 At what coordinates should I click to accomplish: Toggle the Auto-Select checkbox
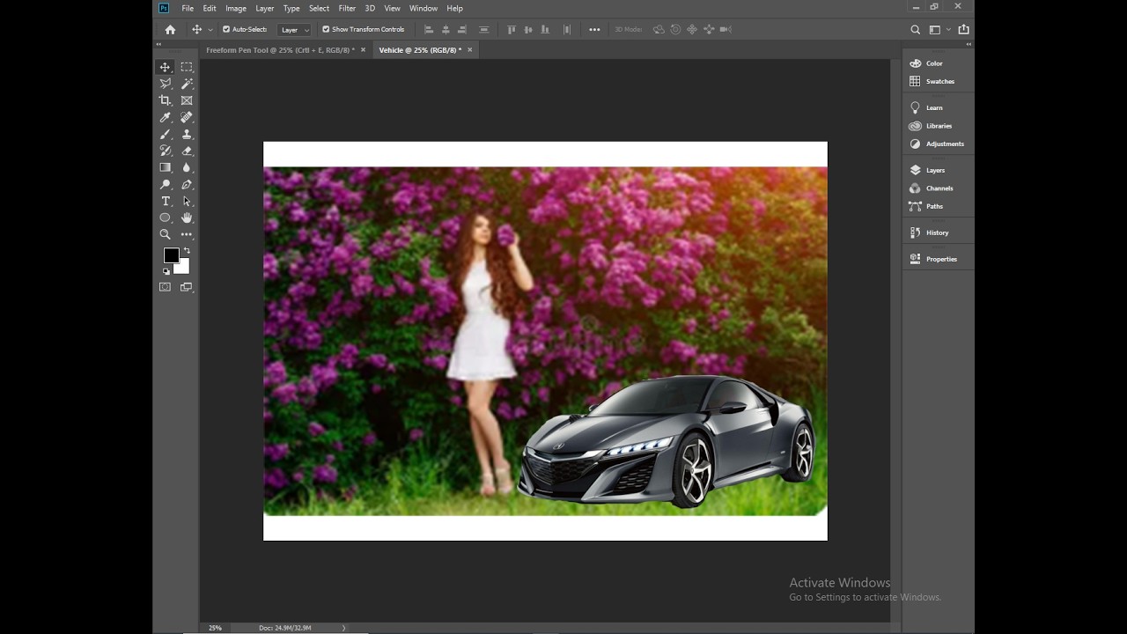click(226, 29)
